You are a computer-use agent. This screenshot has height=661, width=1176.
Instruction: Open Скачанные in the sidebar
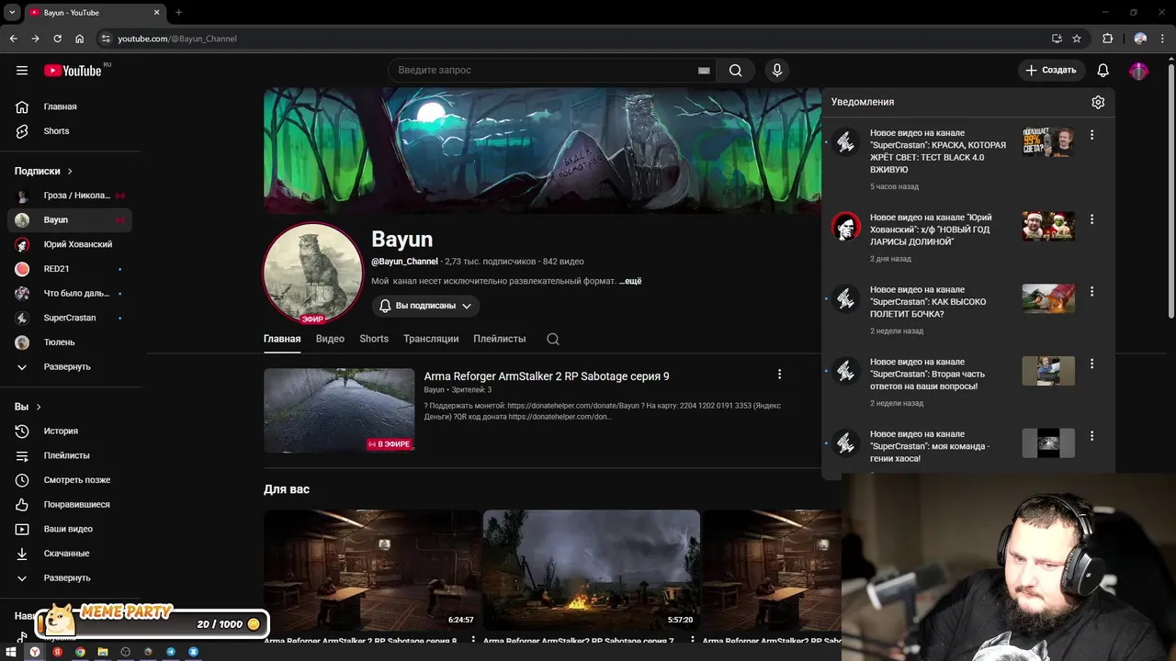click(70, 554)
